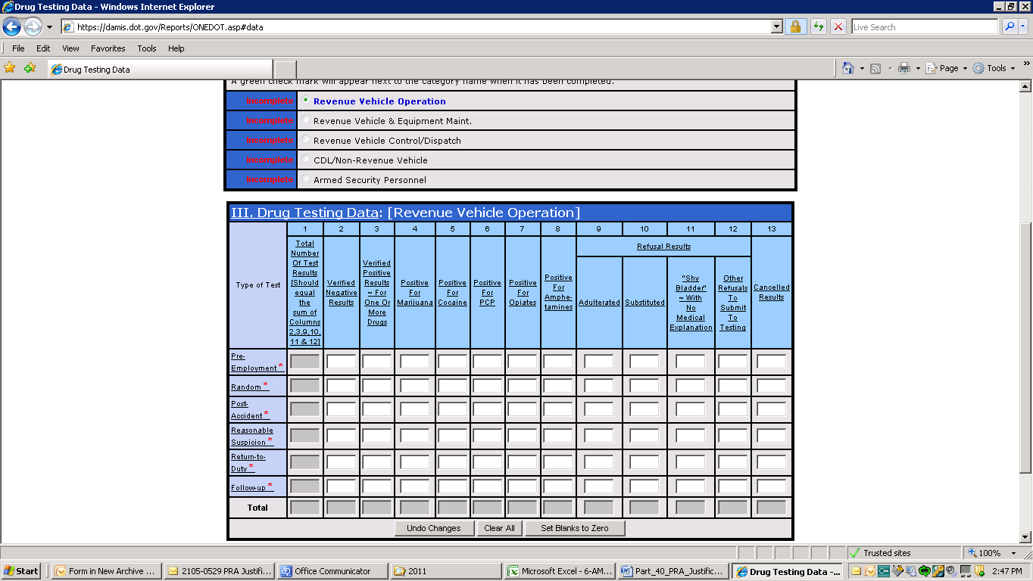The width and height of the screenshot is (1033, 581).
Task: Click the Refusal Results header link
Action: [663, 247]
